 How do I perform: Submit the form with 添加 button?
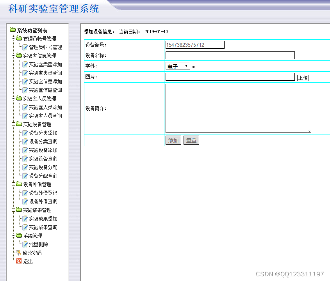pyautogui.click(x=173, y=140)
